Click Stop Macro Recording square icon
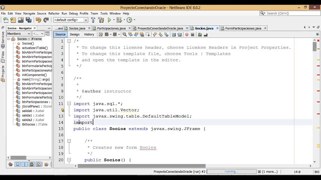 (193, 34)
